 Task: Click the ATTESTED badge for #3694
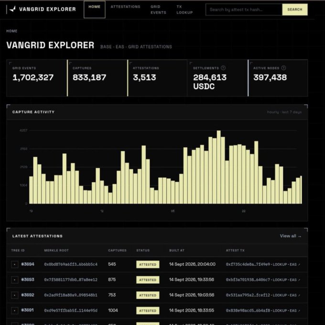click(148, 264)
